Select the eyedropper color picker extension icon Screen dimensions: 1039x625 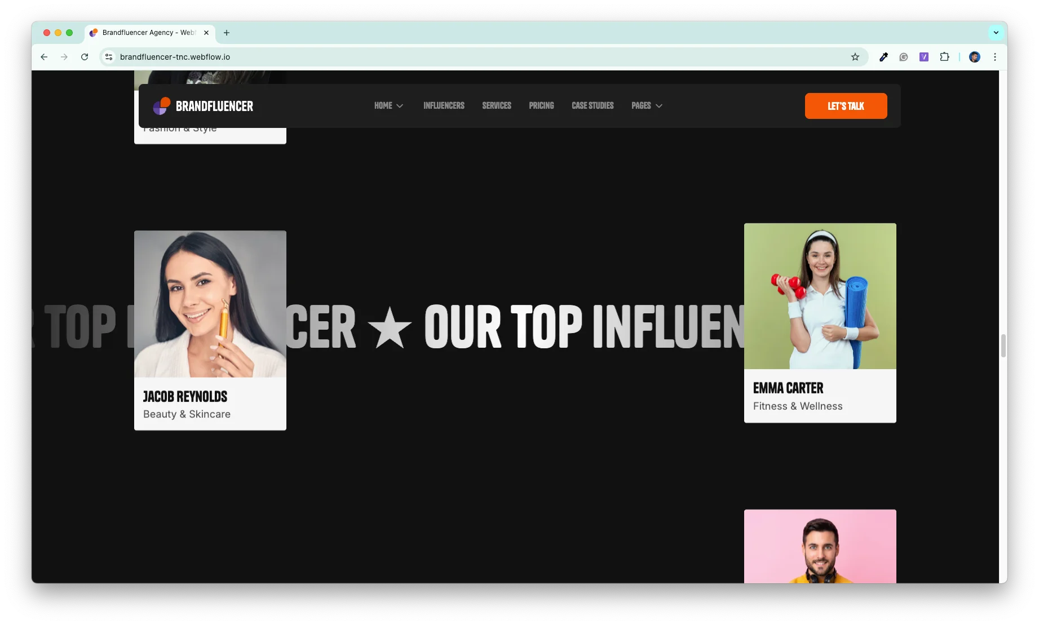883,57
